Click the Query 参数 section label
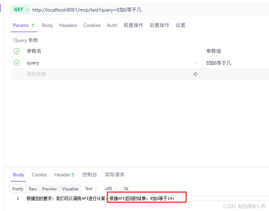The width and height of the screenshot is (269, 211). [x=26, y=40]
